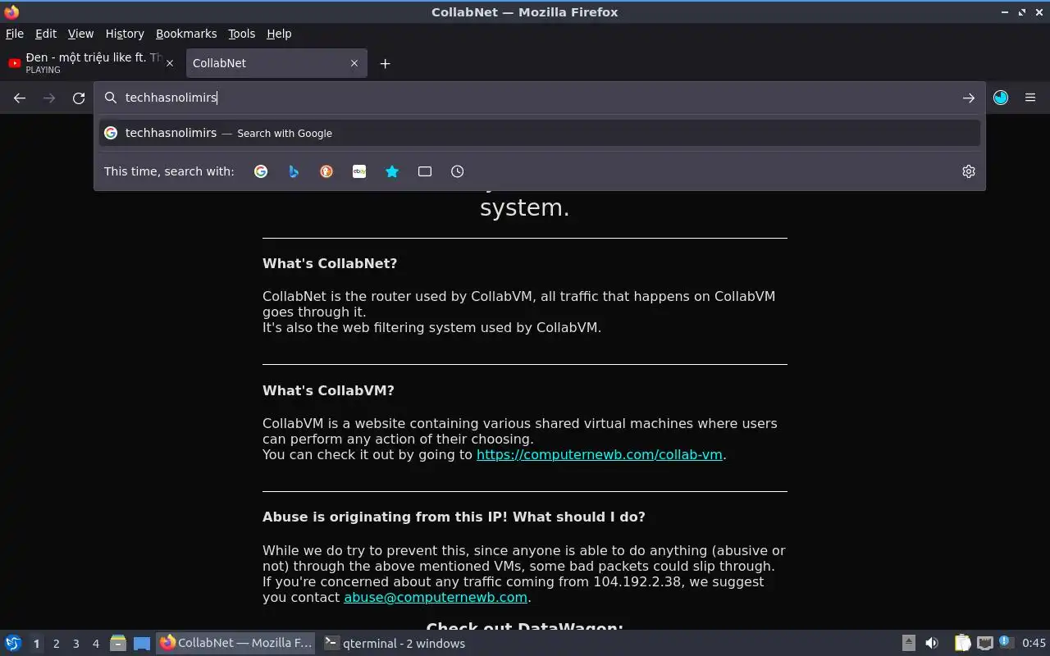Close the Đen YouTube tab
The width and height of the screenshot is (1050, 656).
[170, 63]
